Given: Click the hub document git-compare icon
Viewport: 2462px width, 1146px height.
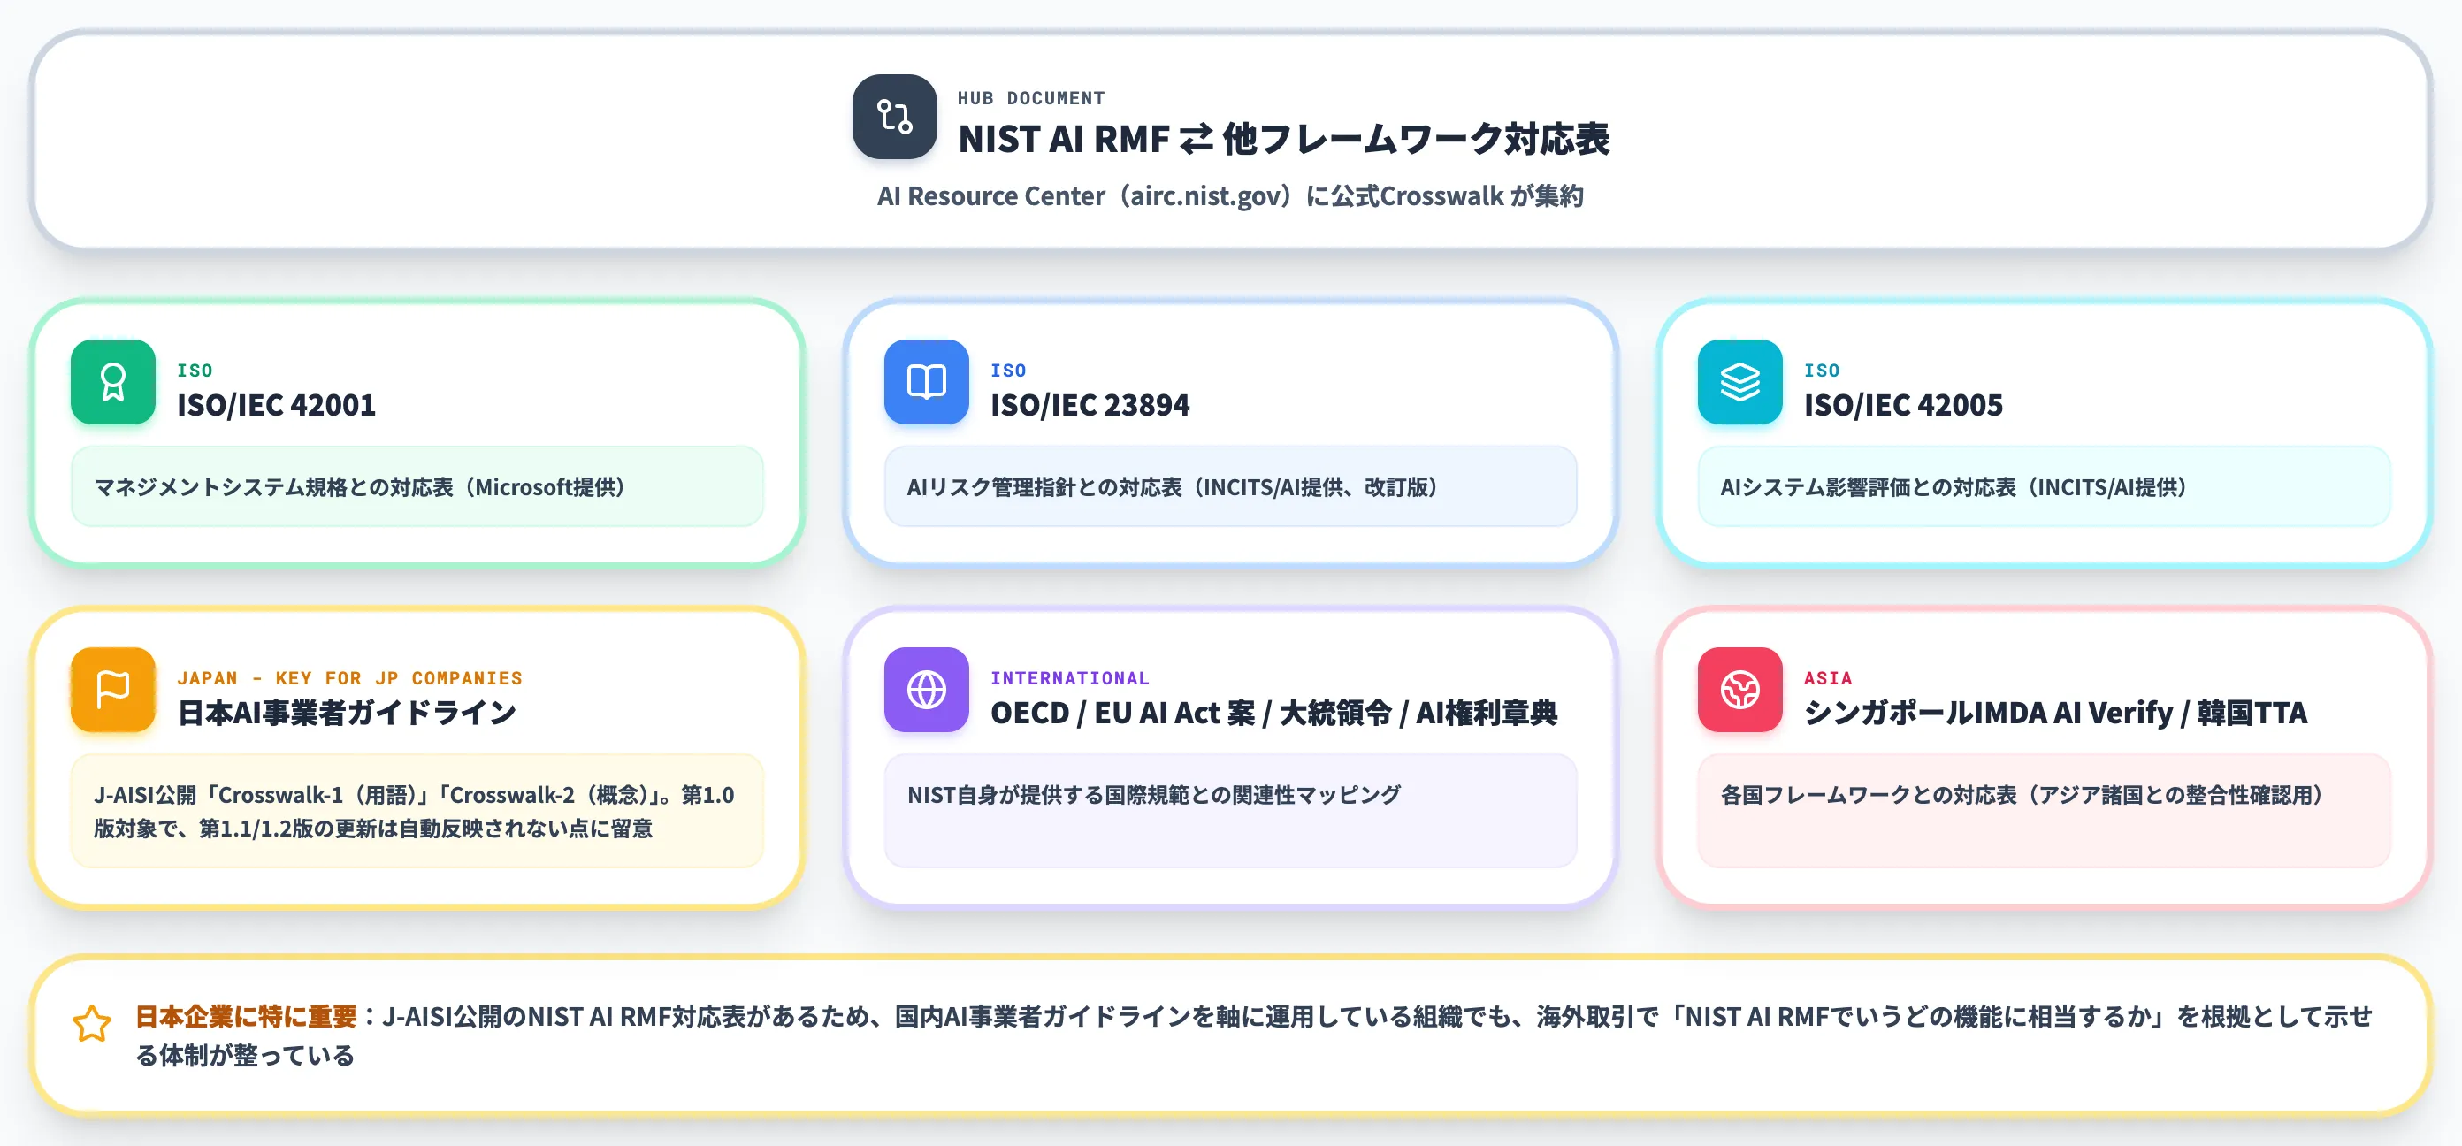Looking at the screenshot, I should (895, 117).
